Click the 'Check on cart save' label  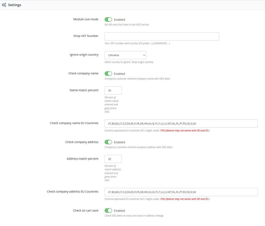[85, 210]
